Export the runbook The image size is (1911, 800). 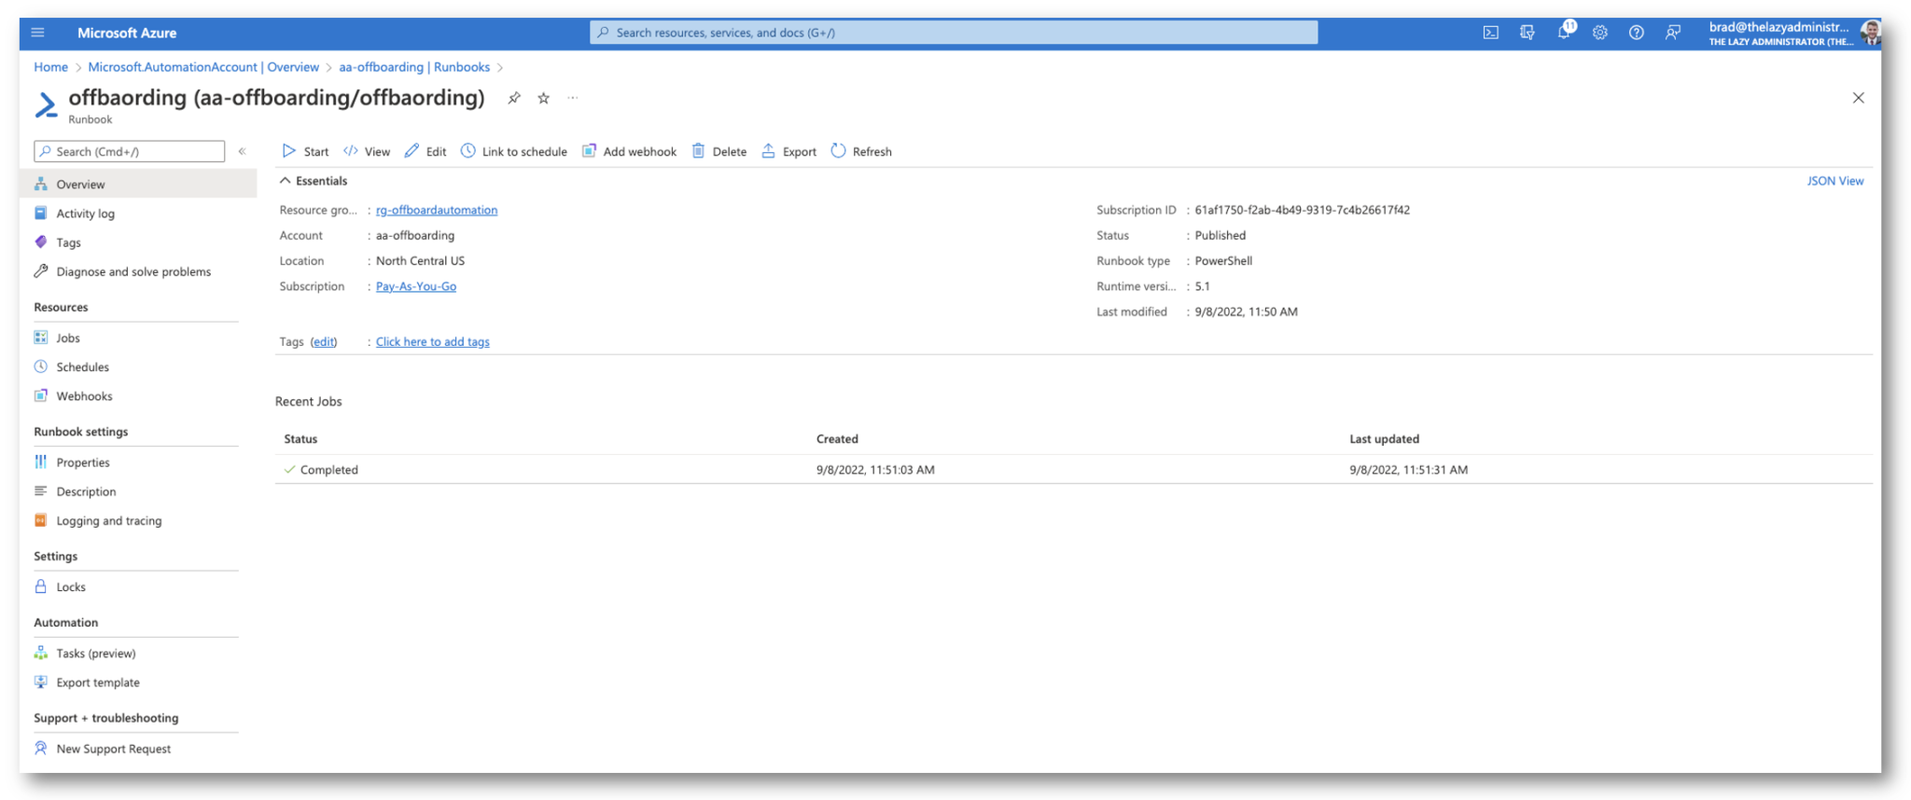[788, 151]
